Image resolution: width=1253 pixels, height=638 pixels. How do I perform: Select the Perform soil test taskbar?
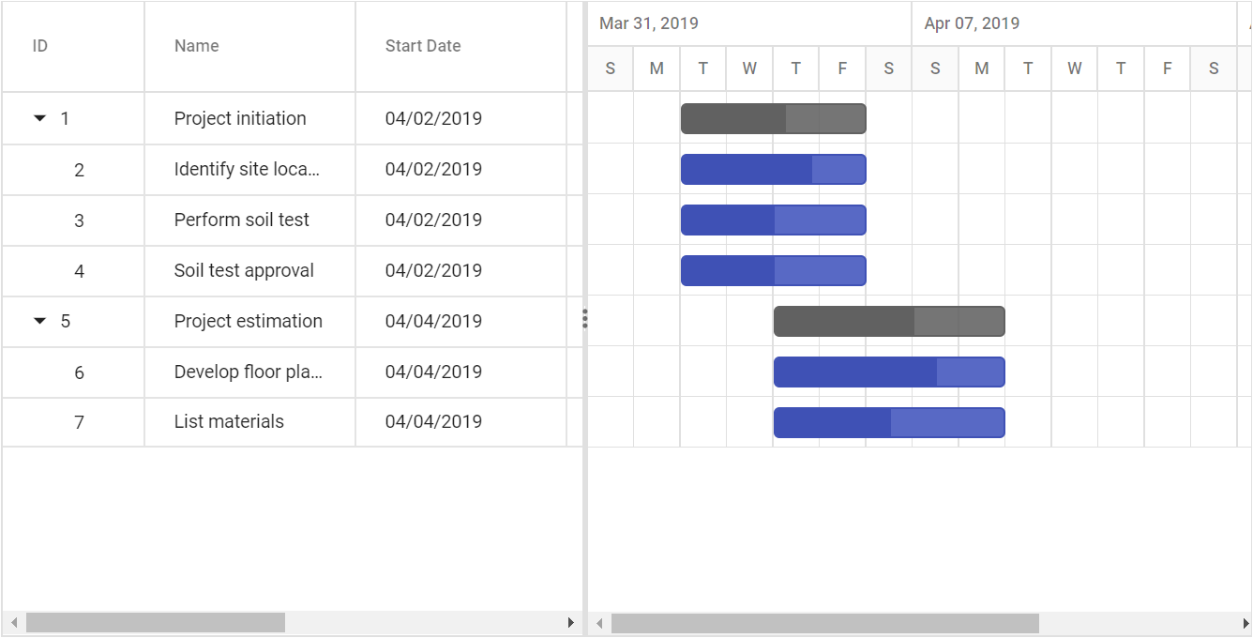[773, 220]
